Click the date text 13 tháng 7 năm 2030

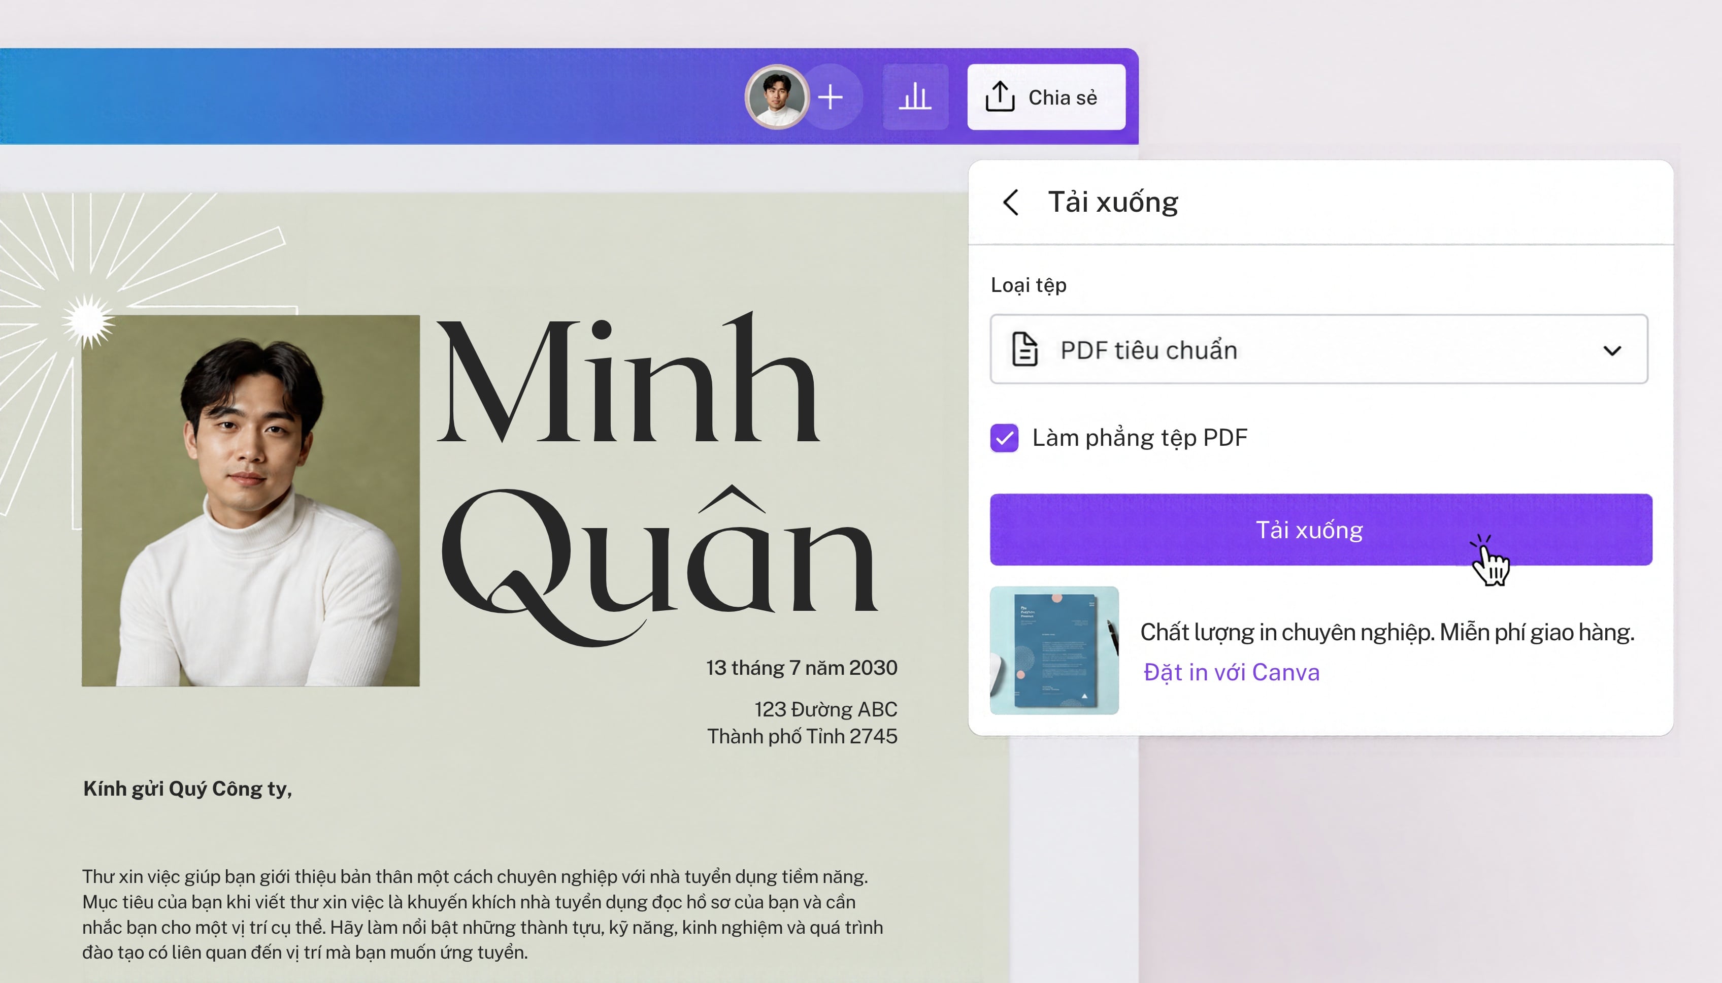point(801,668)
